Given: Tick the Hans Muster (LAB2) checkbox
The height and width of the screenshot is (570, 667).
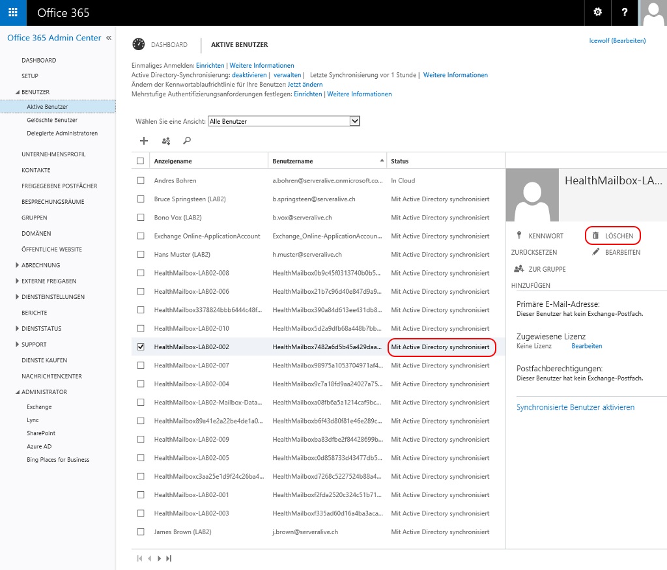Looking at the screenshot, I should point(141,254).
